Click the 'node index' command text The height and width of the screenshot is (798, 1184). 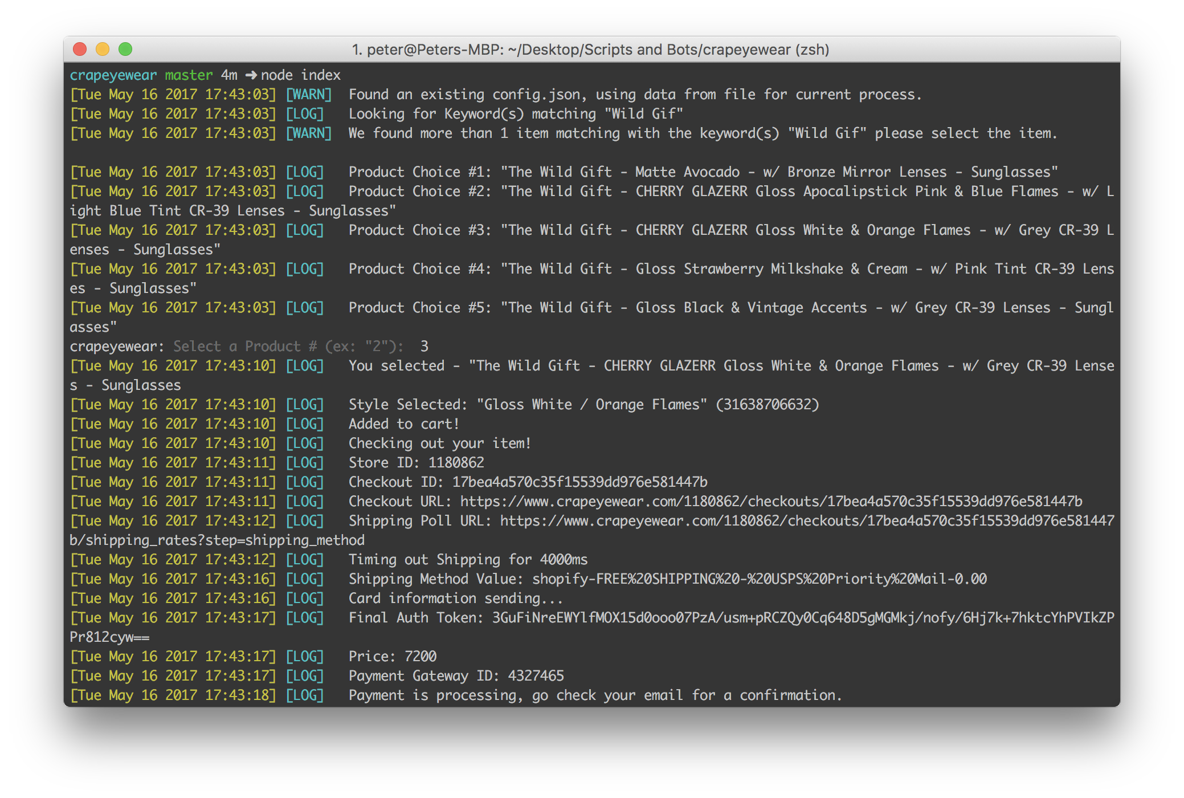tap(301, 75)
